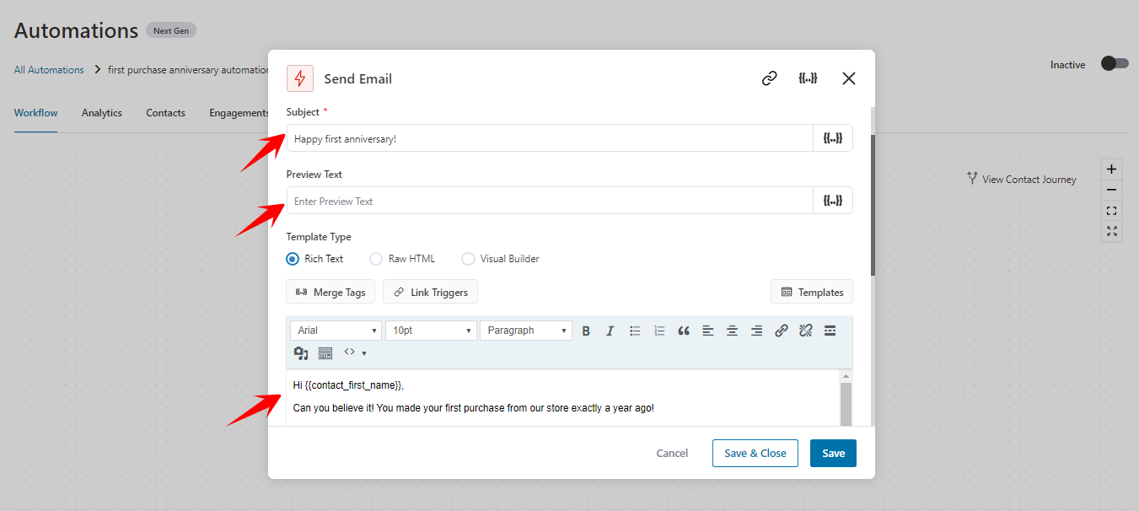The height and width of the screenshot is (511, 1139).
Task: Expand the Paragraph style dropdown
Action: pos(525,330)
